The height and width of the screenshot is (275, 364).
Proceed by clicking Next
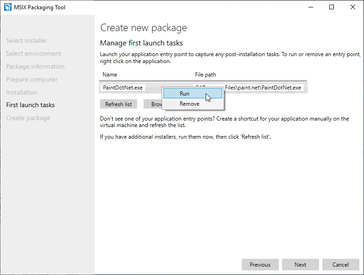click(x=300, y=265)
